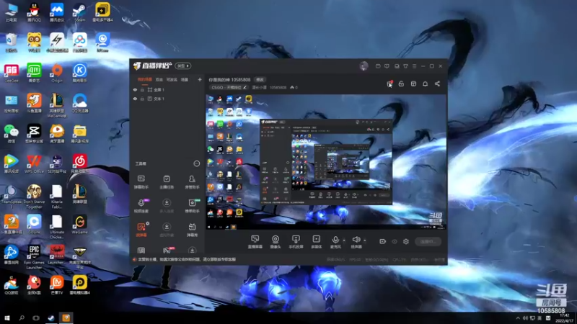Open the 腾讯QQ desktop shortcut
The image size is (577, 324).
[x=34, y=12]
